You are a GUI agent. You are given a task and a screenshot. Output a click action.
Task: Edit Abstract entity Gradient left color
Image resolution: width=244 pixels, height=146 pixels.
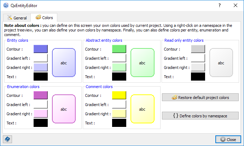(119, 58)
